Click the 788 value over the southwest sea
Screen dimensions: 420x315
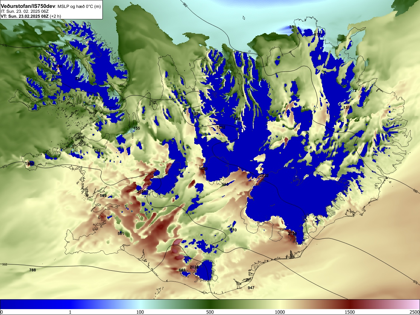click(x=32, y=270)
